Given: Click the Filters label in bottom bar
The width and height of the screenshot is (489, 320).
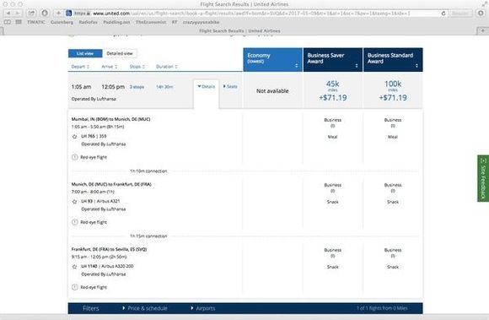Looking at the screenshot, I should point(90,308).
